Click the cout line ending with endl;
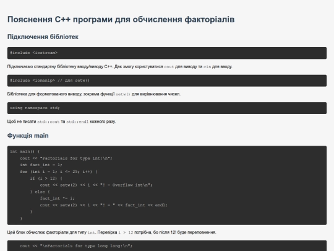 click(104, 205)
